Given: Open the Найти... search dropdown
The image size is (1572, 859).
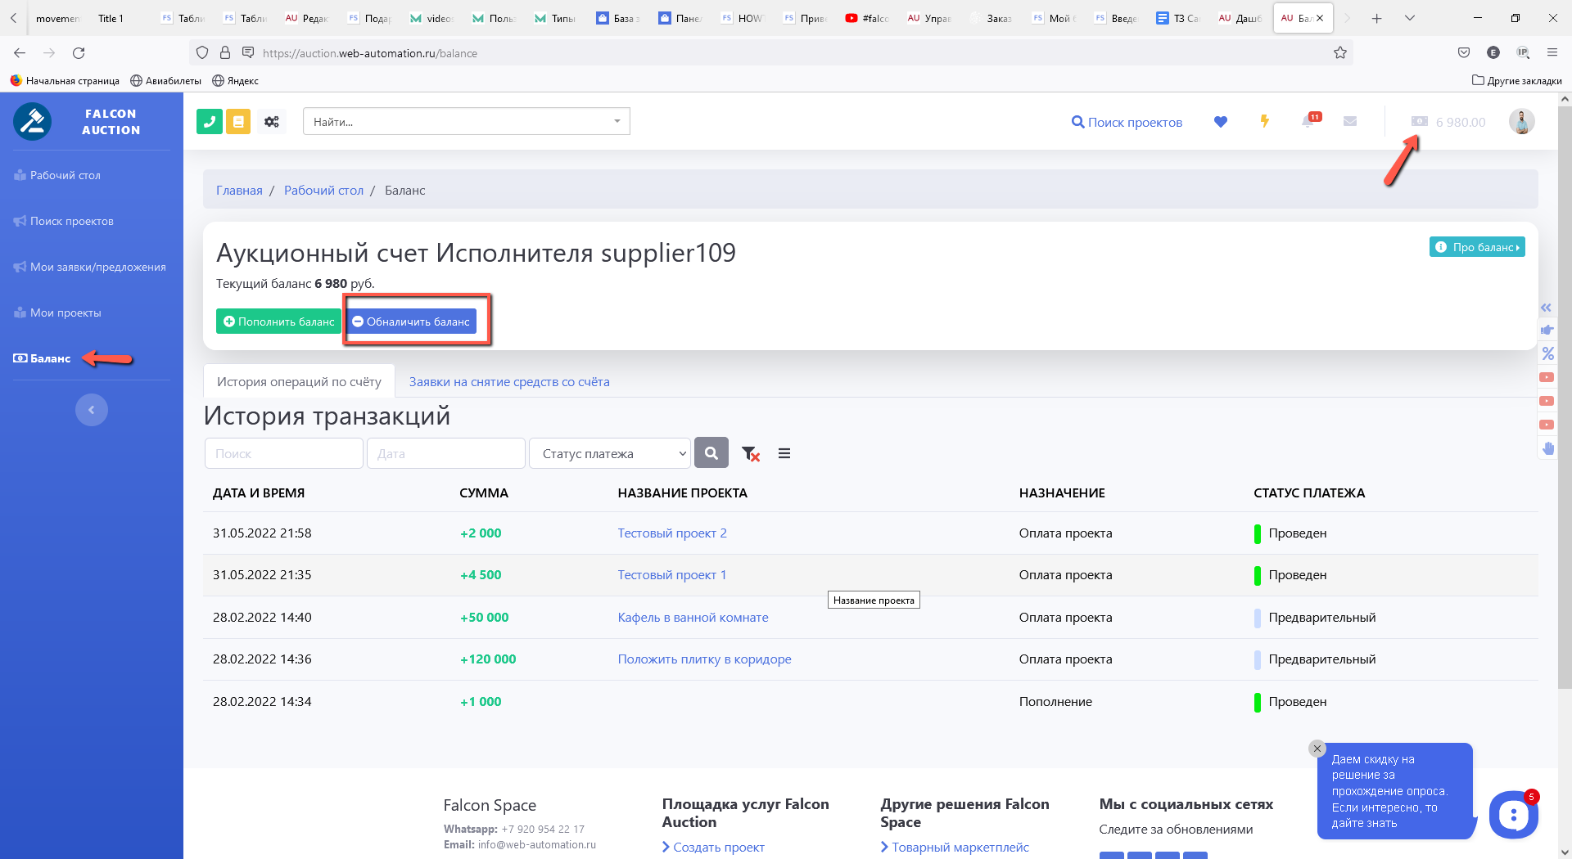Looking at the screenshot, I should (466, 122).
